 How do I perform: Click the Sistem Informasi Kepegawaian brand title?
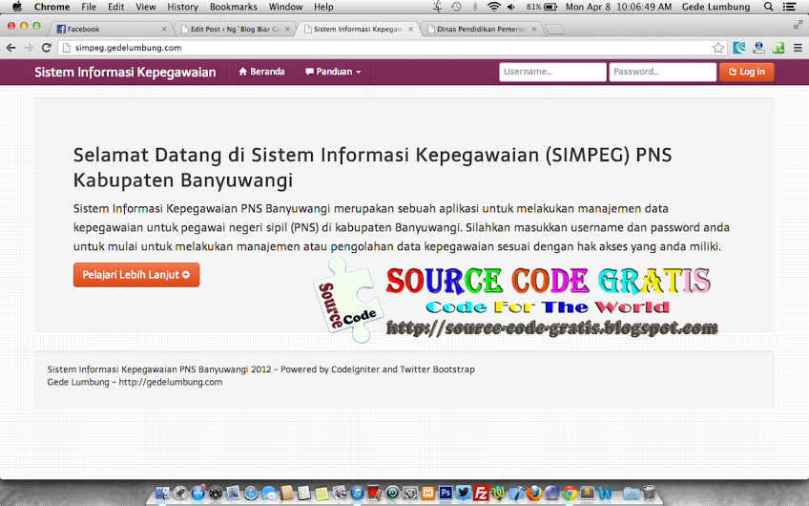pos(125,73)
